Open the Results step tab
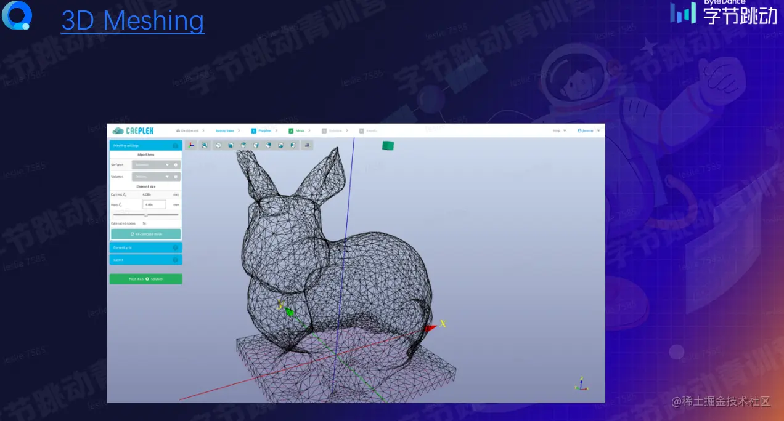 [369, 130]
